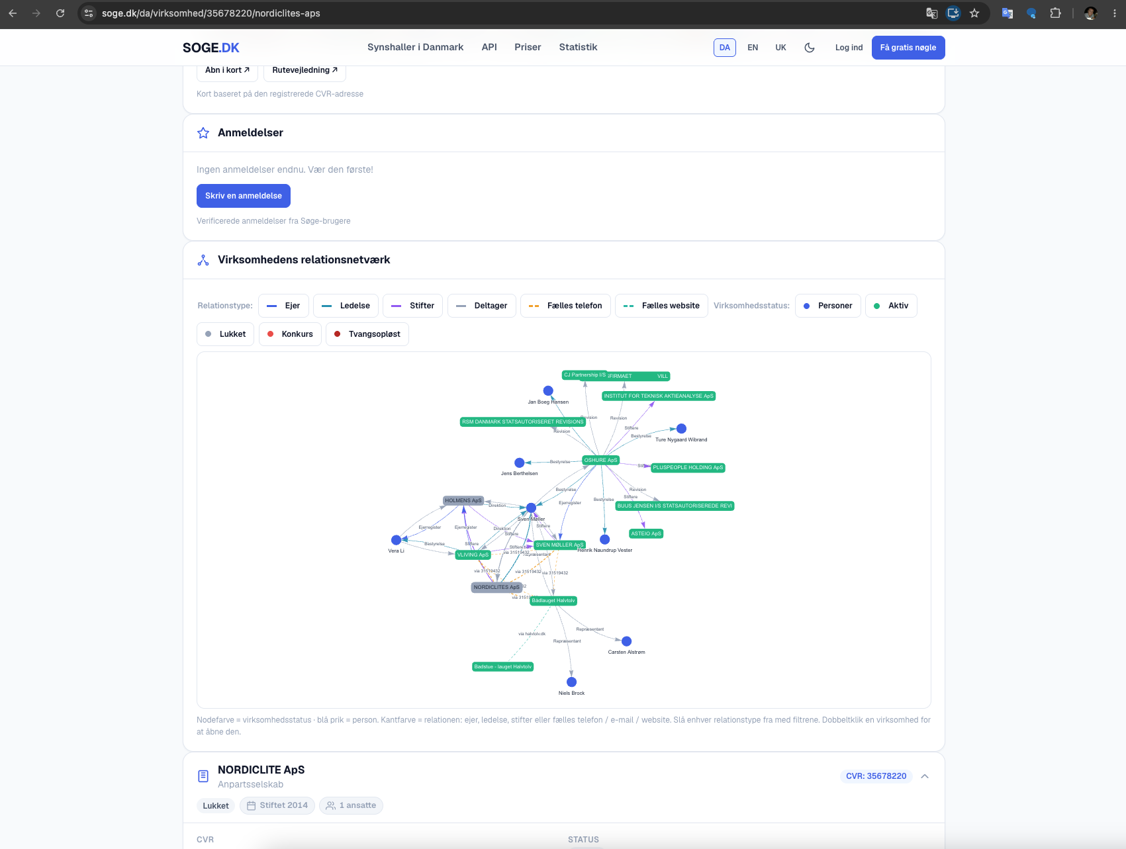
Task: Switch language to DA
Action: click(725, 48)
